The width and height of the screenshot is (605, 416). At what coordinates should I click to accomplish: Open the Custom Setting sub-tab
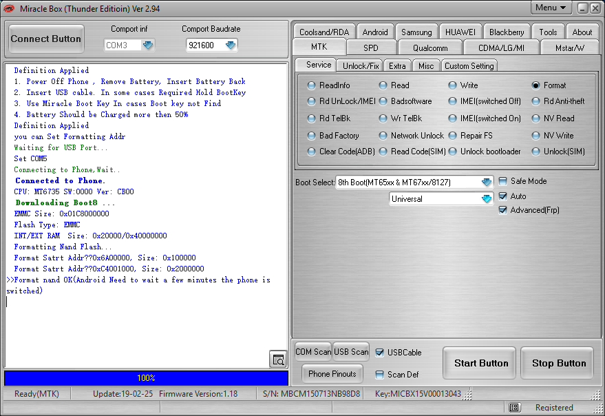[469, 65]
